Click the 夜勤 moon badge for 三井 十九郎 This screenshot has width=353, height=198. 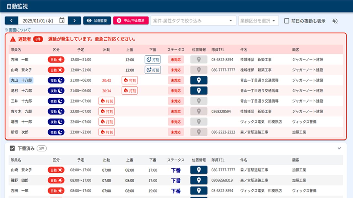pyautogui.click(x=56, y=101)
